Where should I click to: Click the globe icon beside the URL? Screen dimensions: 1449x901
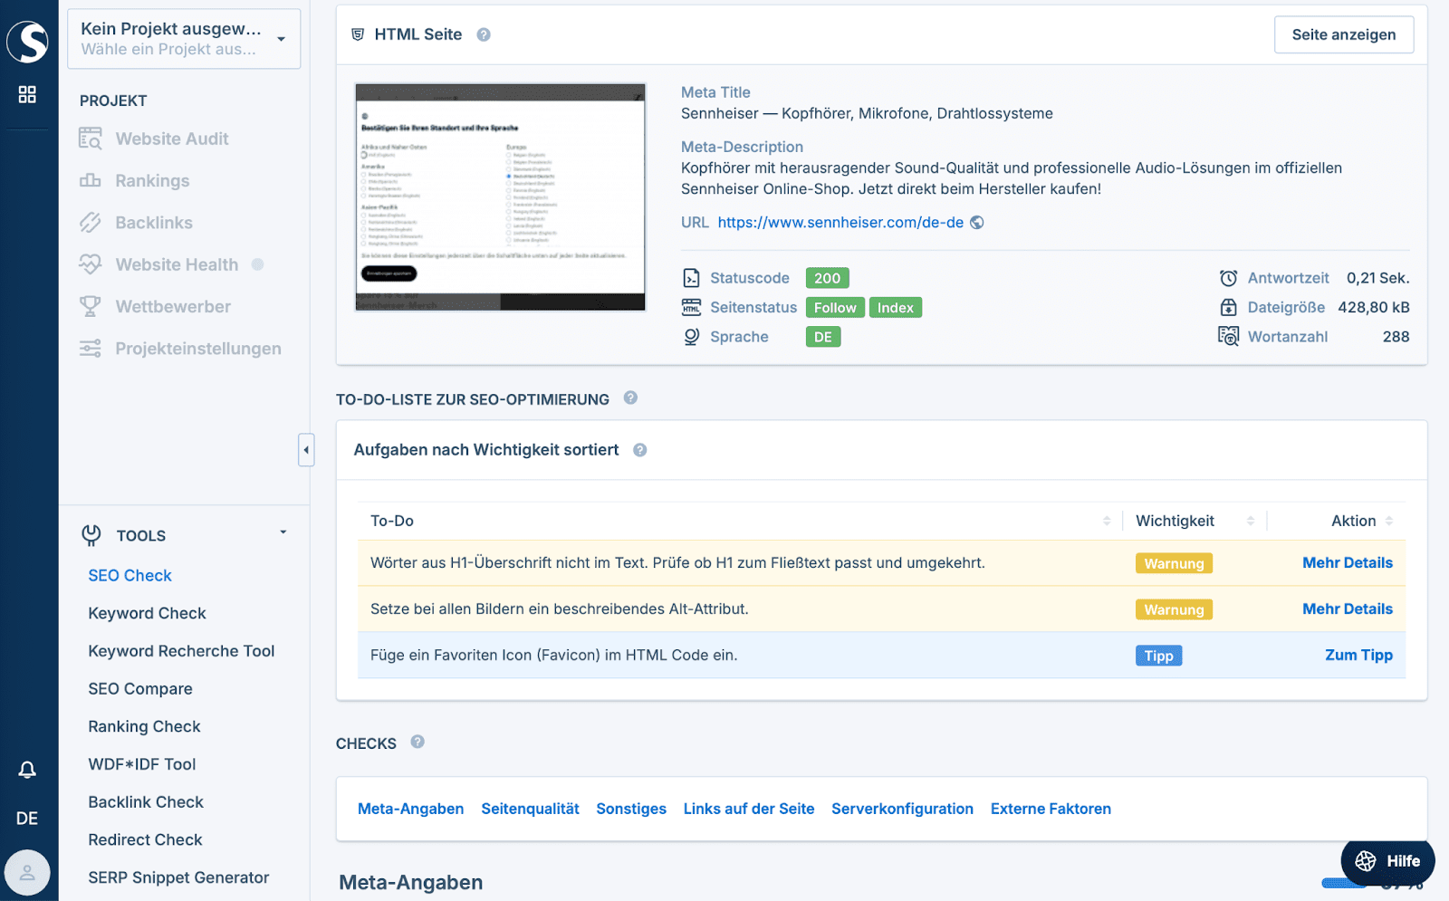coord(977,223)
